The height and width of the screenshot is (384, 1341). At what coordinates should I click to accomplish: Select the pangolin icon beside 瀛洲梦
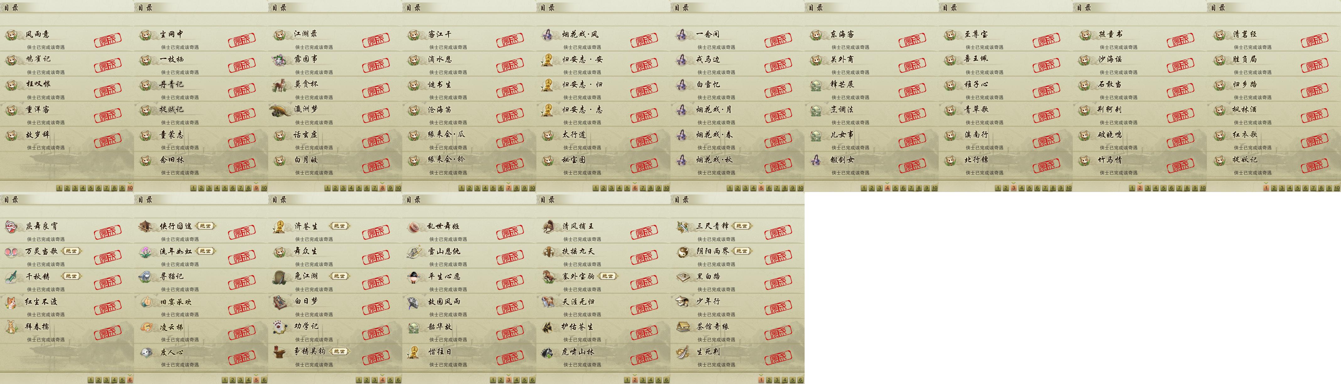[x=280, y=110]
